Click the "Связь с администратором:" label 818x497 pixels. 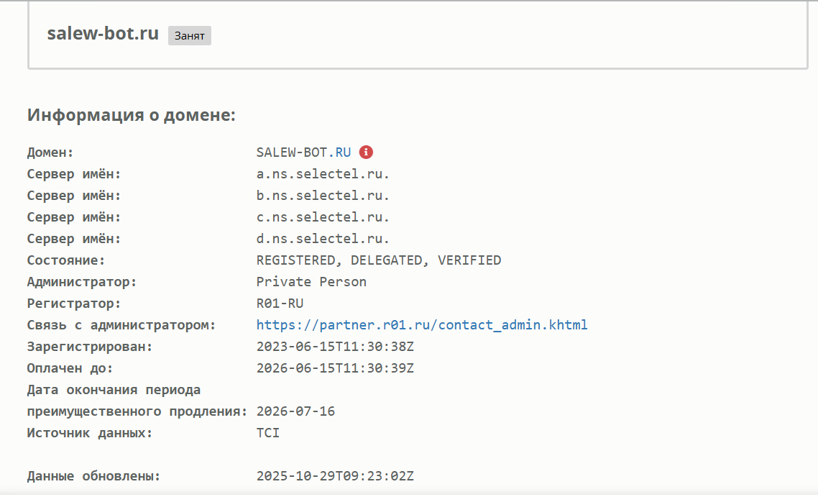[121, 325]
